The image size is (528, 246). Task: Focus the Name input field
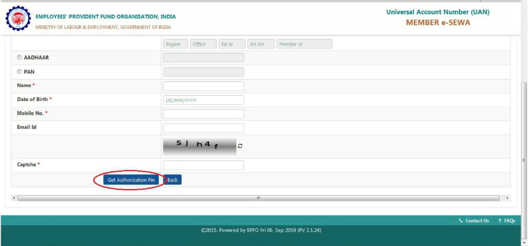[x=203, y=86]
